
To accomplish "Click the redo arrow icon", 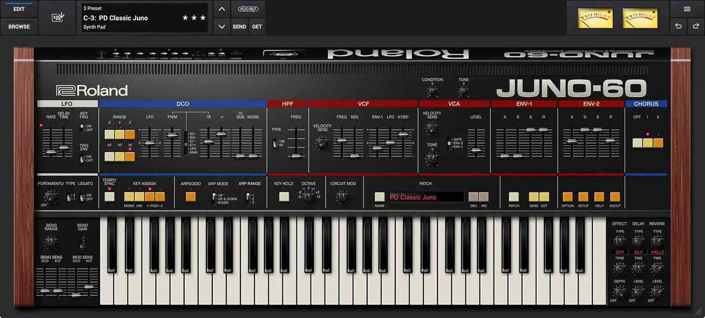I will click(695, 26).
